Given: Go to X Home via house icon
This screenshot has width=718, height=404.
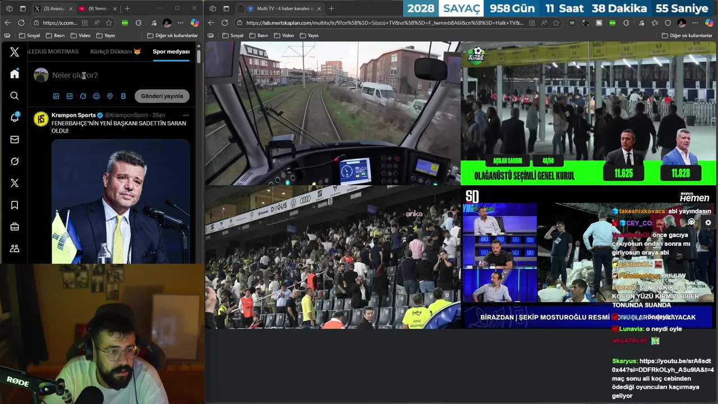Looking at the screenshot, I should (15, 74).
